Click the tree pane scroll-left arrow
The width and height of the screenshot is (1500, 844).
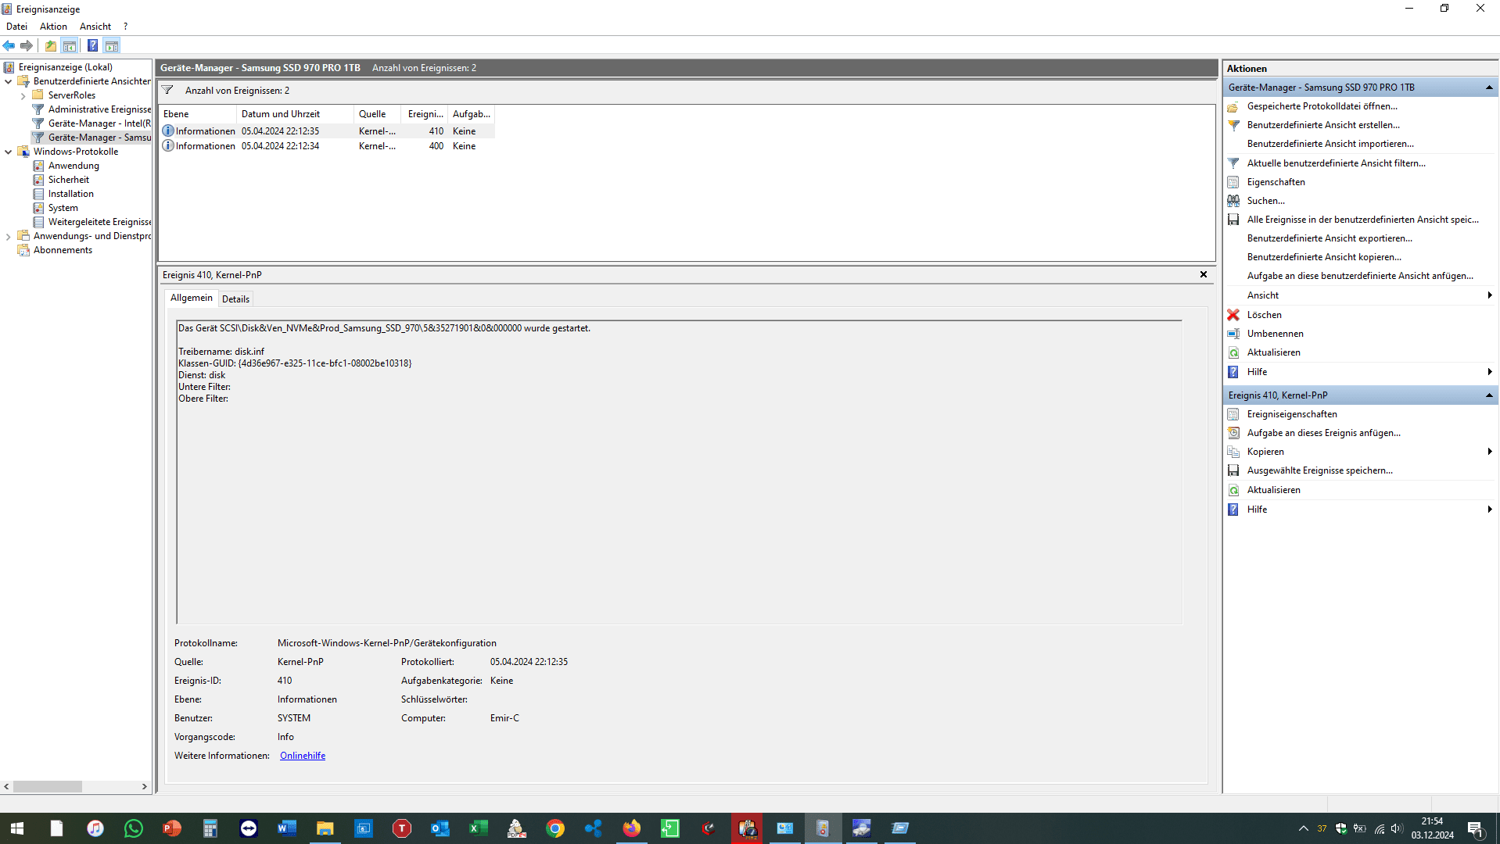[x=6, y=787]
